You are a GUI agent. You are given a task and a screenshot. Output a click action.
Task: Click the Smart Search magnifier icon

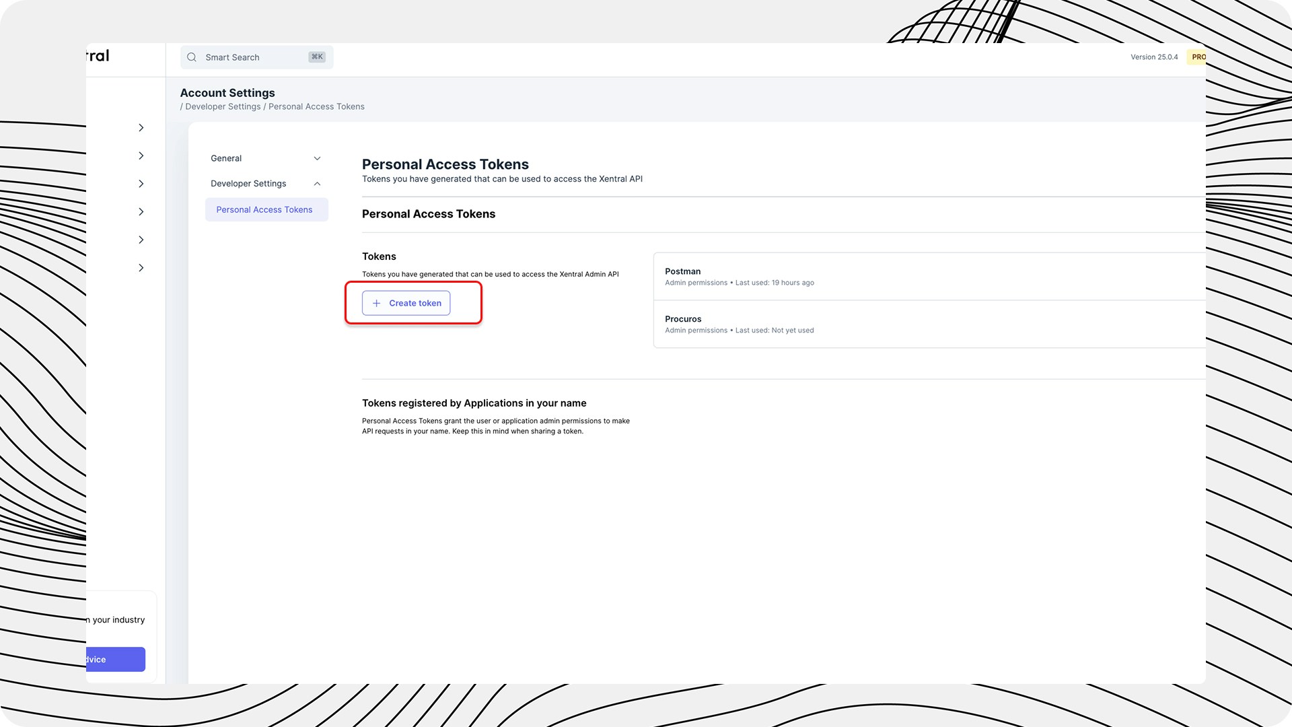[192, 57]
